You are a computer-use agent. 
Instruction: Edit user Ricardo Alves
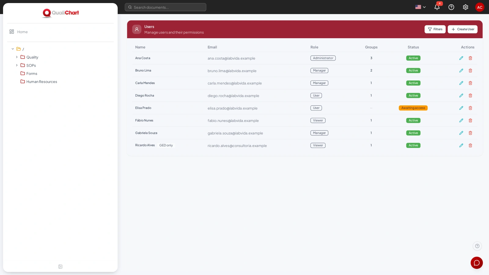461,145
